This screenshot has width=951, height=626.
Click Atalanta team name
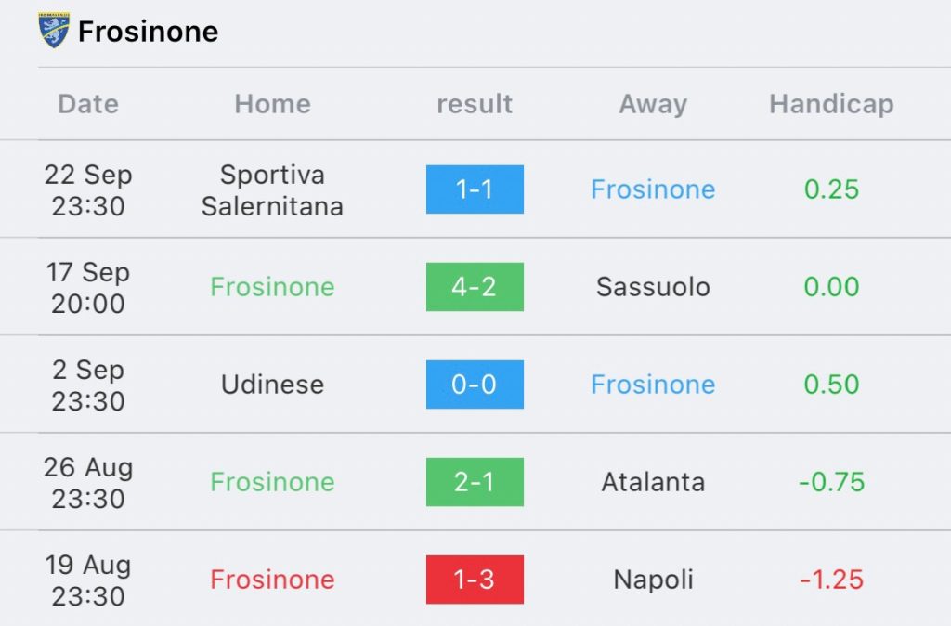pos(653,482)
